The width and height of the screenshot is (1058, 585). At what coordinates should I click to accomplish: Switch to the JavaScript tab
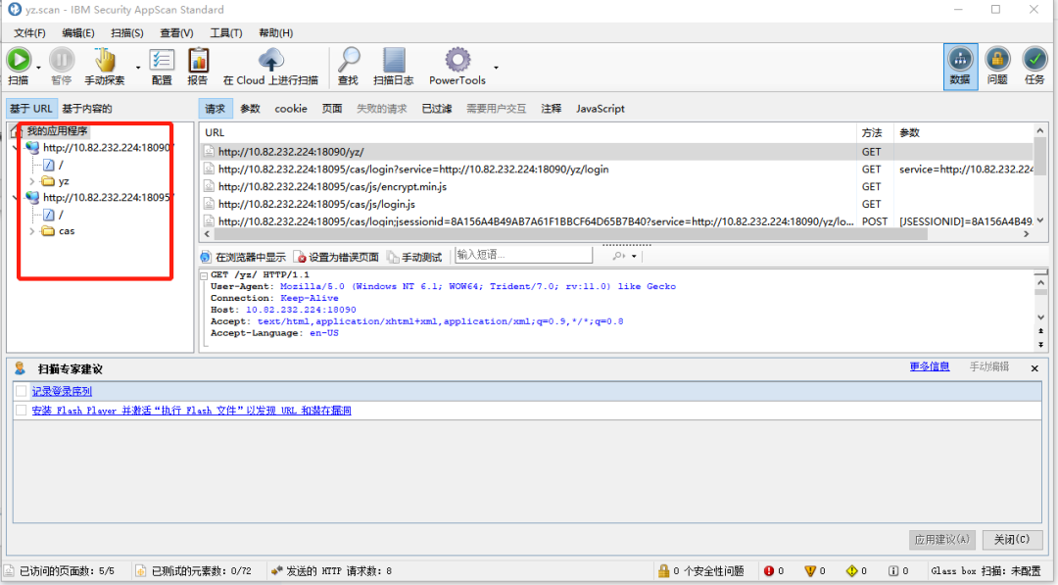tap(600, 109)
